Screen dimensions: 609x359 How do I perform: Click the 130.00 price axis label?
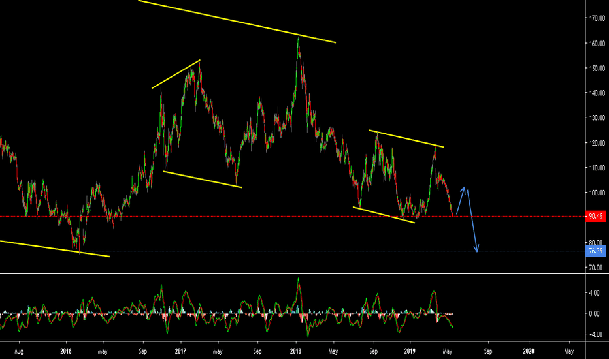[x=597, y=118]
